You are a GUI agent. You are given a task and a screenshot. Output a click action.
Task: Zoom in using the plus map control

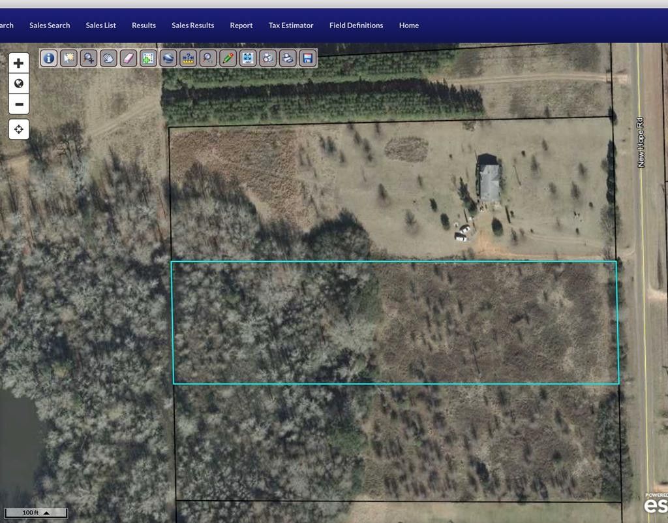[18, 62]
